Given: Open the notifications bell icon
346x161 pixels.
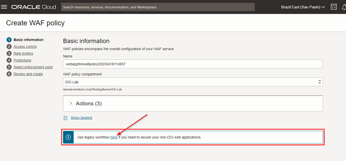Looking at the screenshot, I should pos(344,7).
